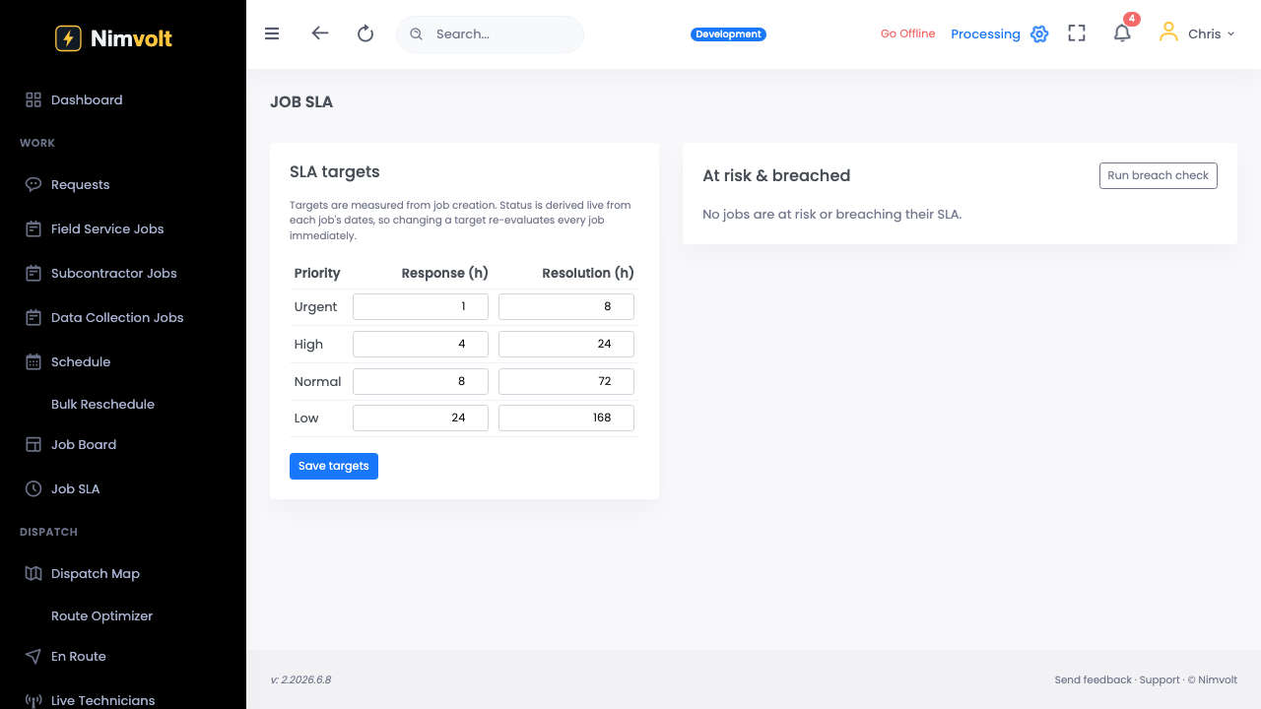The image size is (1261, 709).
Task: Click the Nimvolt lightning bolt logo
Action: (x=68, y=38)
